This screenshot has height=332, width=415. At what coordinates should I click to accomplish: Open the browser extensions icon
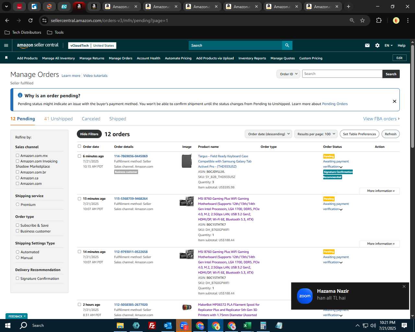click(379, 20)
